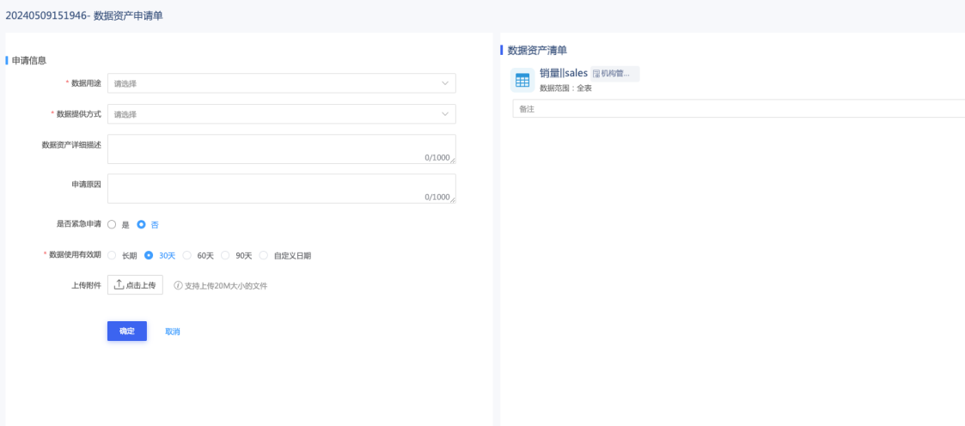Click the info icon beside 支持上传20M大小的文件

pyautogui.click(x=179, y=285)
